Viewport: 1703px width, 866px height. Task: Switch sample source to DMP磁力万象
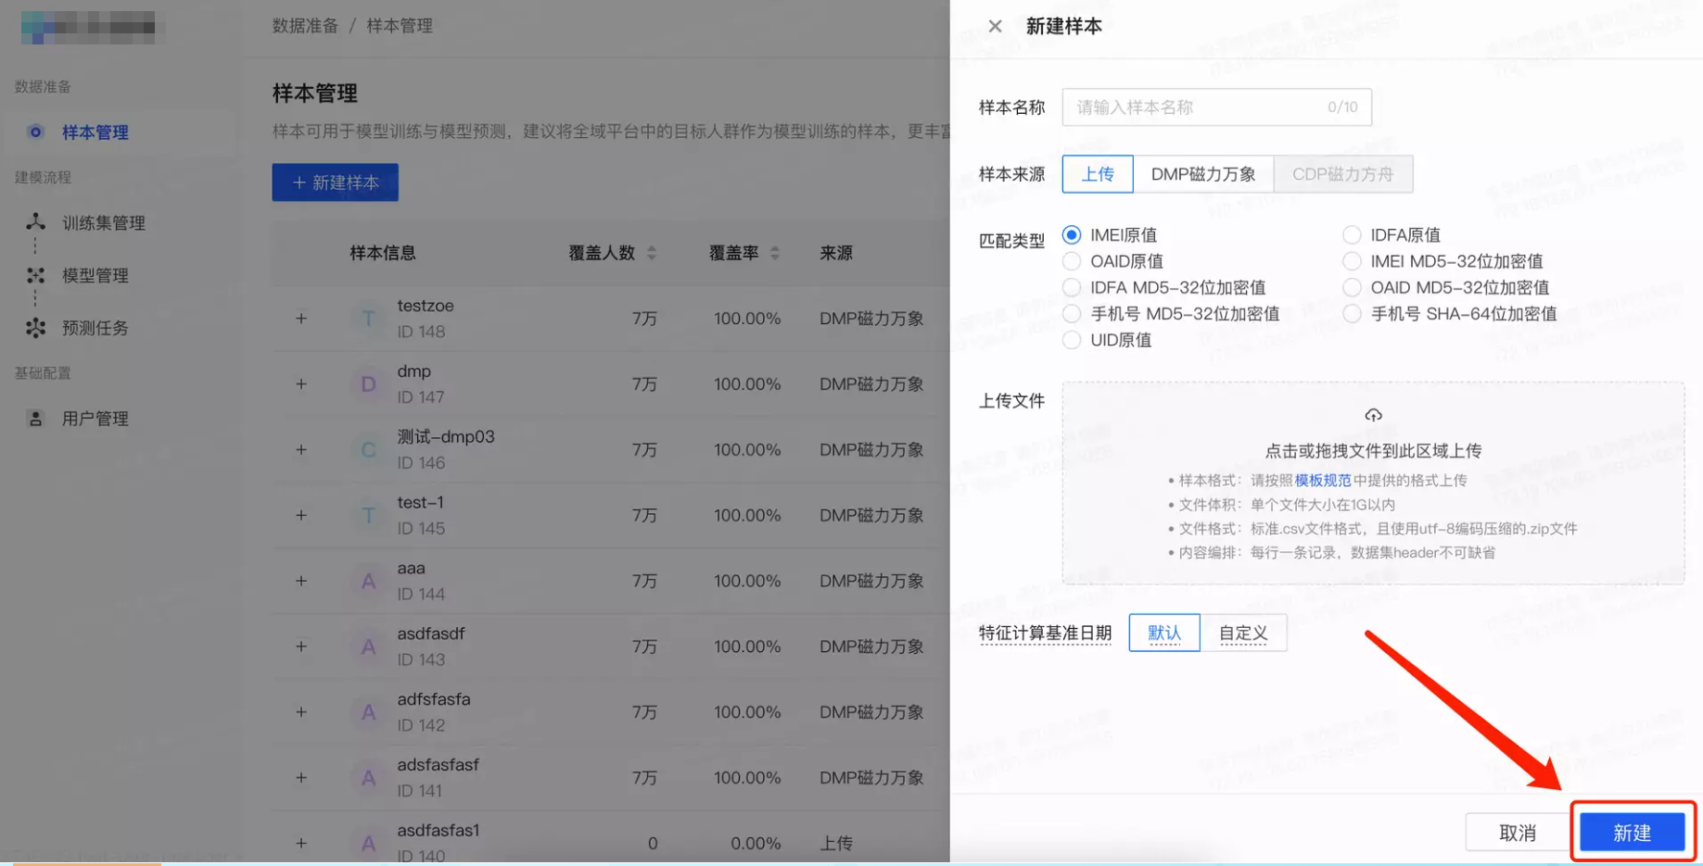coord(1204,173)
